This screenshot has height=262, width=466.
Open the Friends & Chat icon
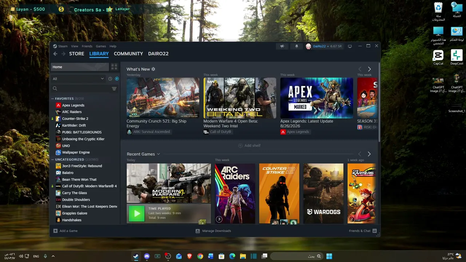(x=374, y=231)
